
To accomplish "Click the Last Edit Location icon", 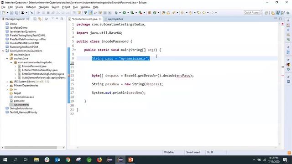I will pos(199,13).
